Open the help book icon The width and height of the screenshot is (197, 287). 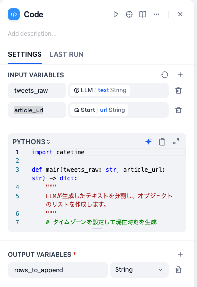143,14
